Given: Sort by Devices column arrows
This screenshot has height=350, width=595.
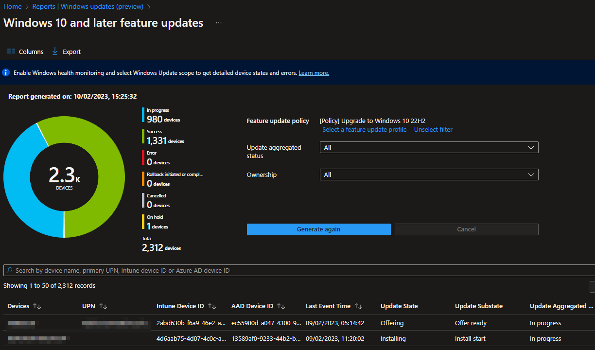Looking at the screenshot, I should pyautogui.click(x=37, y=306).
